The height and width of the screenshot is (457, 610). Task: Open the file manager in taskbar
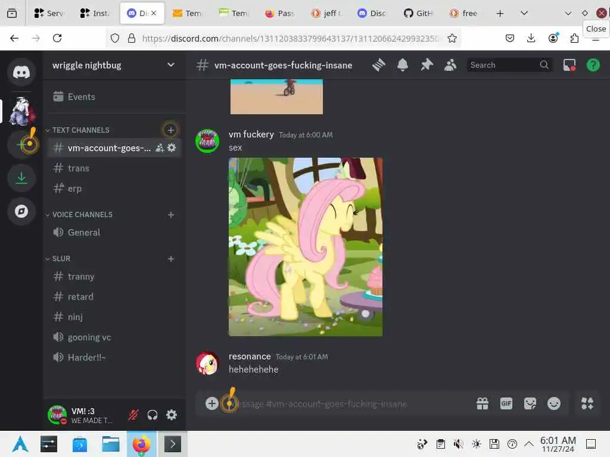111,444
